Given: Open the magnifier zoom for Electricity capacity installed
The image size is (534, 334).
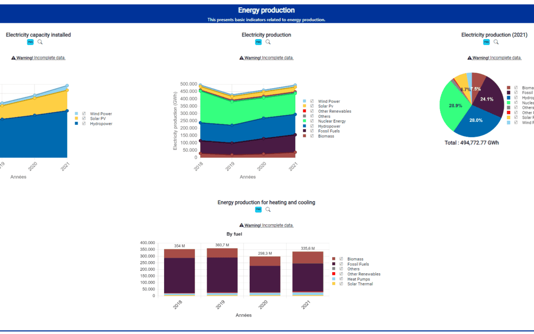Looking at the screenshot, I should [40, 42].
